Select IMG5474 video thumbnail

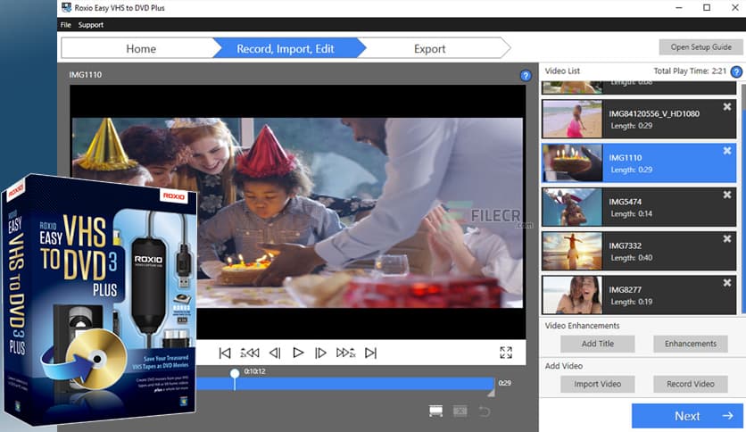pyautogui.click(x=572, y=207)
